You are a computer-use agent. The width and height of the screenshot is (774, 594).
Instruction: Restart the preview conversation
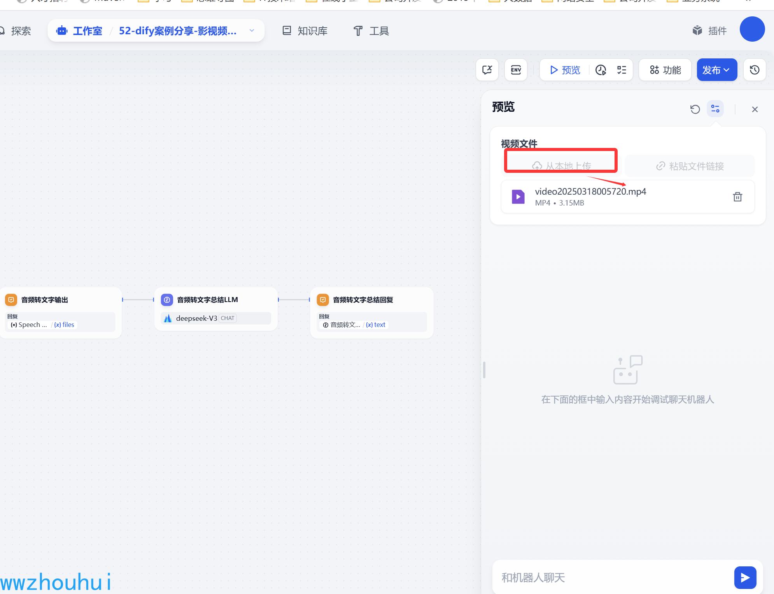[695, 109]
